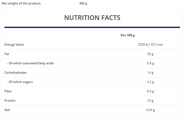This screenshot has height=119, width=185.
Task: Click the Fiber row label
Action: [x=8, y=91]
